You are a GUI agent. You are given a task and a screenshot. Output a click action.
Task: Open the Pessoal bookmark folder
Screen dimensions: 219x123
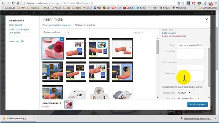pos(56,8)
